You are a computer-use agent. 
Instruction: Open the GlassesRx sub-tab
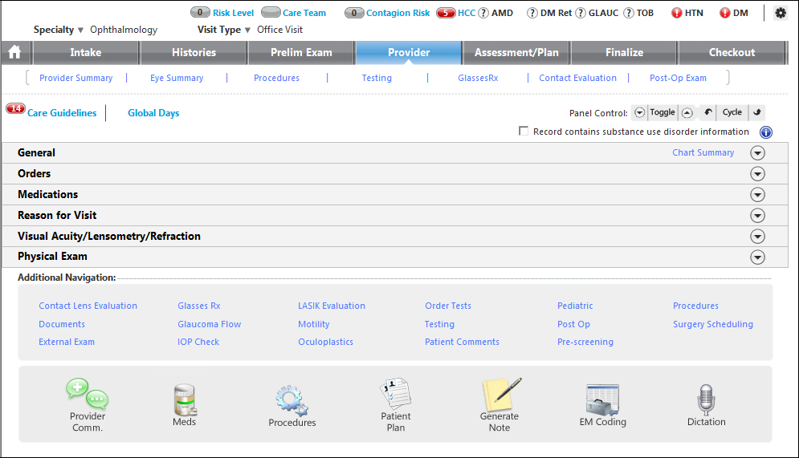pos(478,78)
